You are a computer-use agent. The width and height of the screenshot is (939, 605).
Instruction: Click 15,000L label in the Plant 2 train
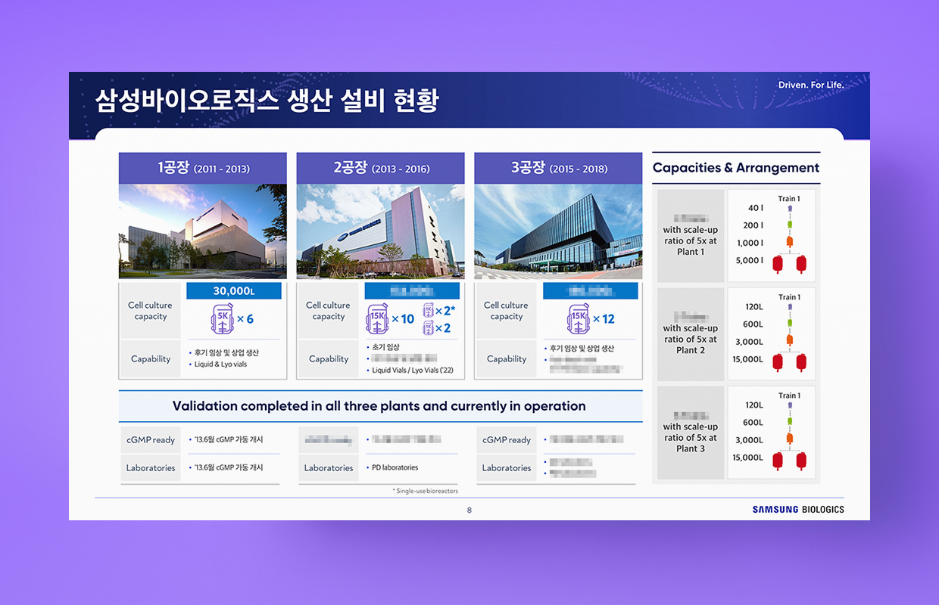(748, 359)
